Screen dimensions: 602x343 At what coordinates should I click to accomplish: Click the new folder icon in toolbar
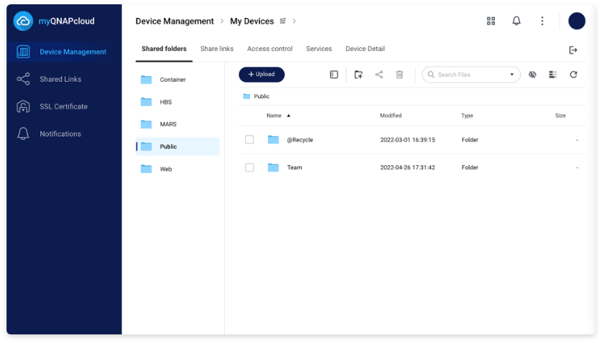click(x=358, y=75)
